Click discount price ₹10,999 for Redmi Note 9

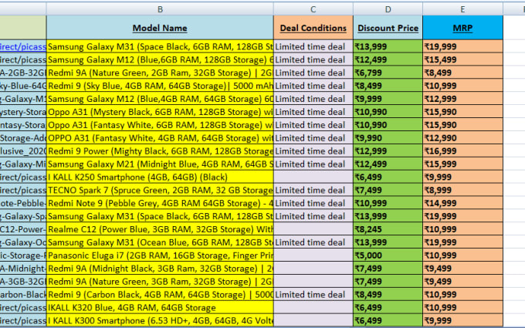click(388, 203)
